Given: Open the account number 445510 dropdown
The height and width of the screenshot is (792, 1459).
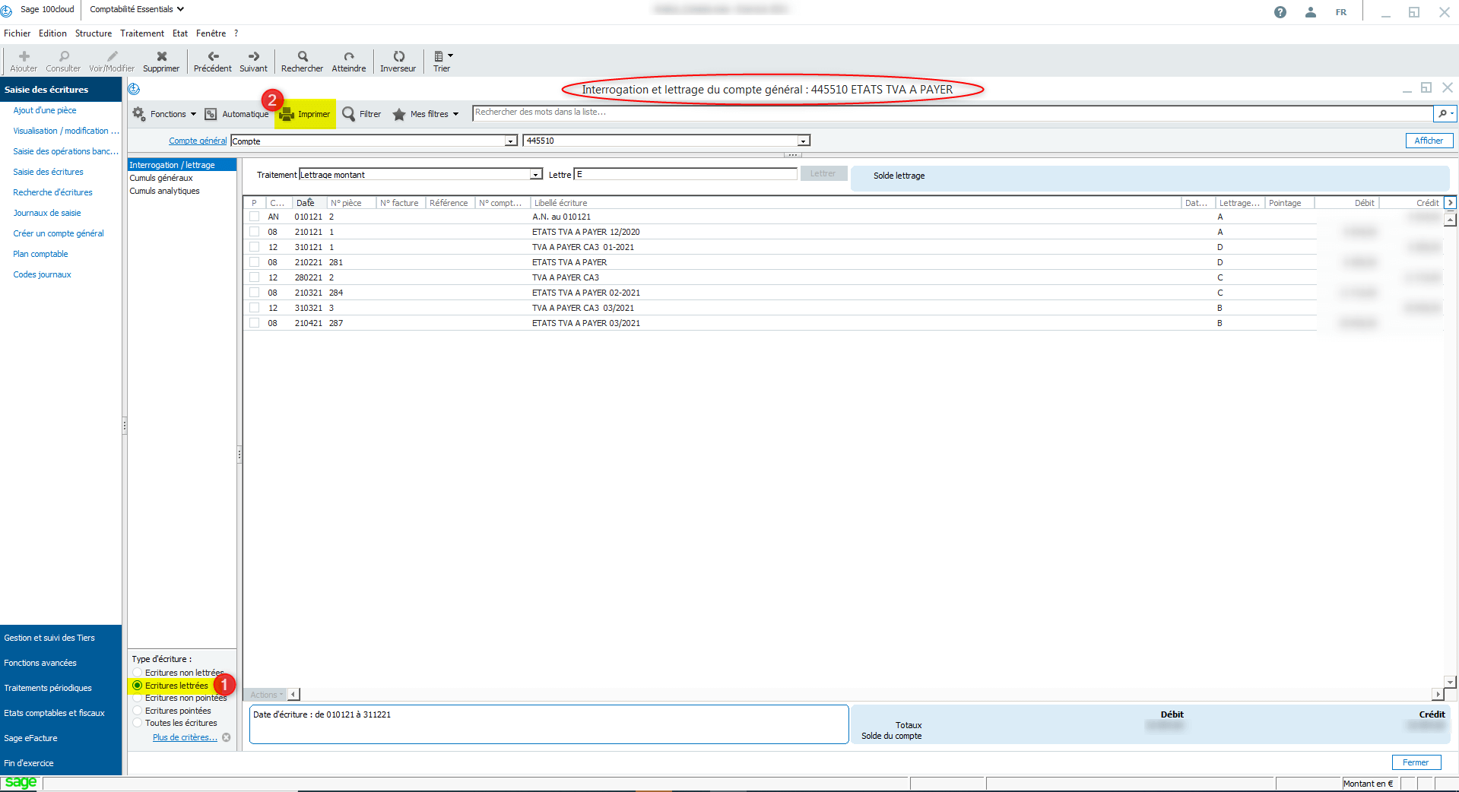Looking at the screenshot, I should pyautogui.click(x=803, y=141).
